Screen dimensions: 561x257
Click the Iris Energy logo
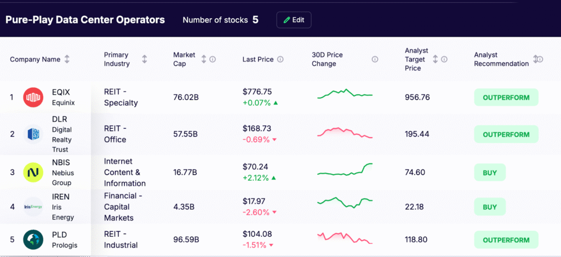(33, 207)
